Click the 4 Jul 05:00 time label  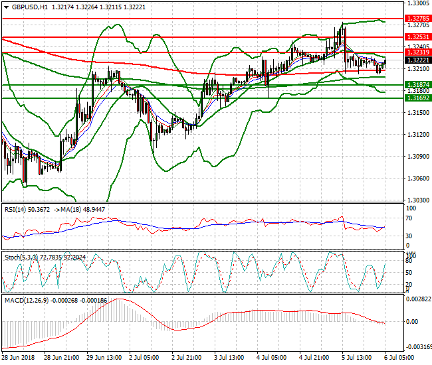[271, 358]
